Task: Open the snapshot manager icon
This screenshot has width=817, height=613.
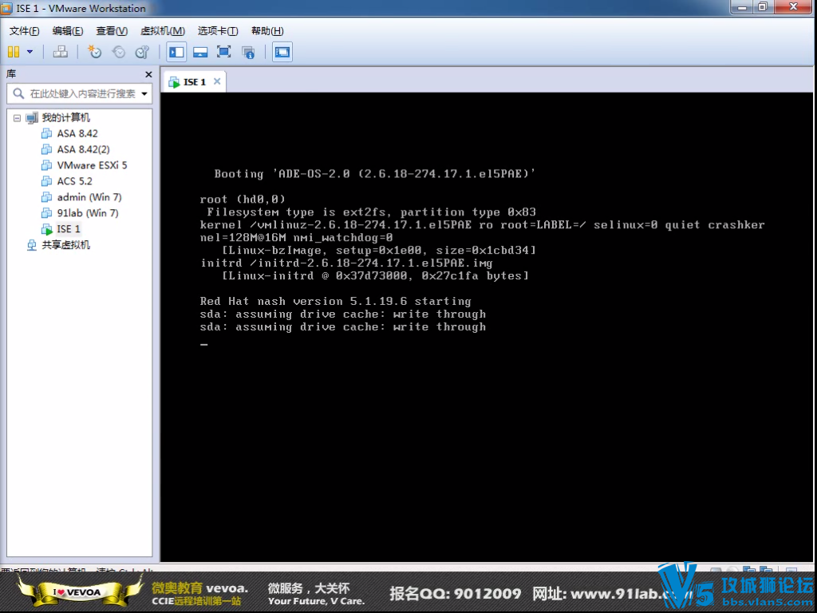Action: click(x=142, y=52)
